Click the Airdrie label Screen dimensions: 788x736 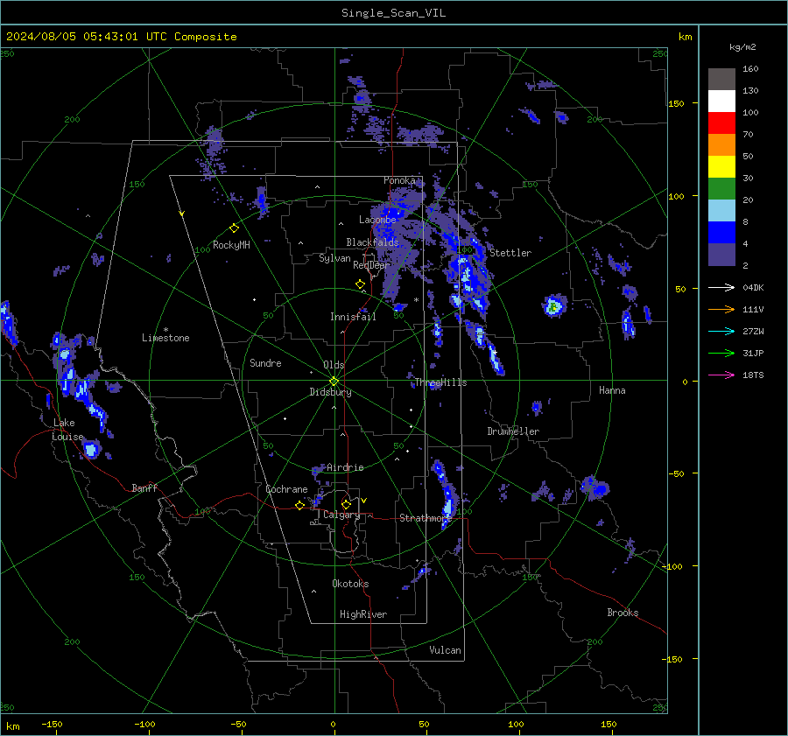point(345,467)
